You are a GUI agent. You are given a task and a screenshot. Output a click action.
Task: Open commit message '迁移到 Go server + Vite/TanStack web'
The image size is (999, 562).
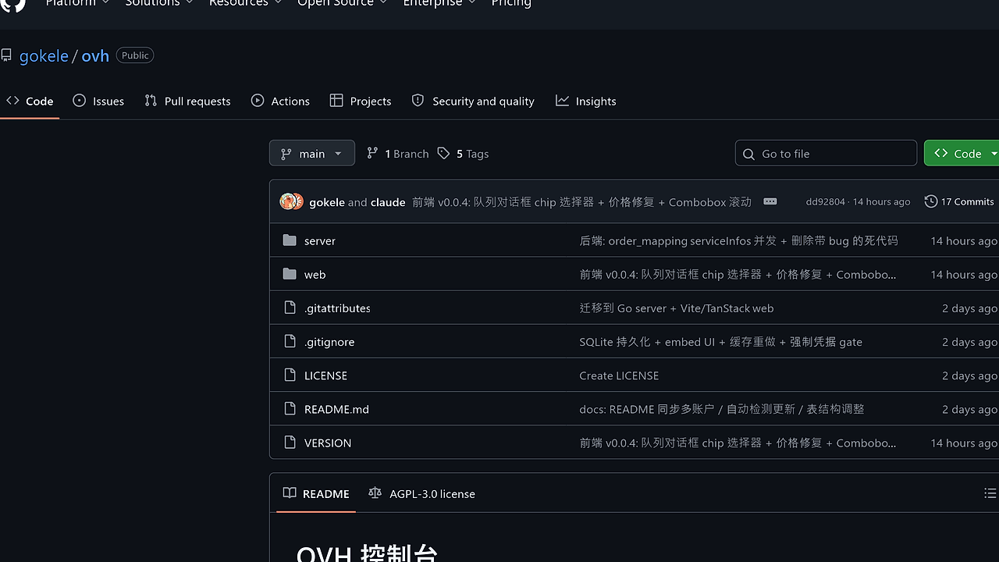pyautogui.click(x=677, y=308)
